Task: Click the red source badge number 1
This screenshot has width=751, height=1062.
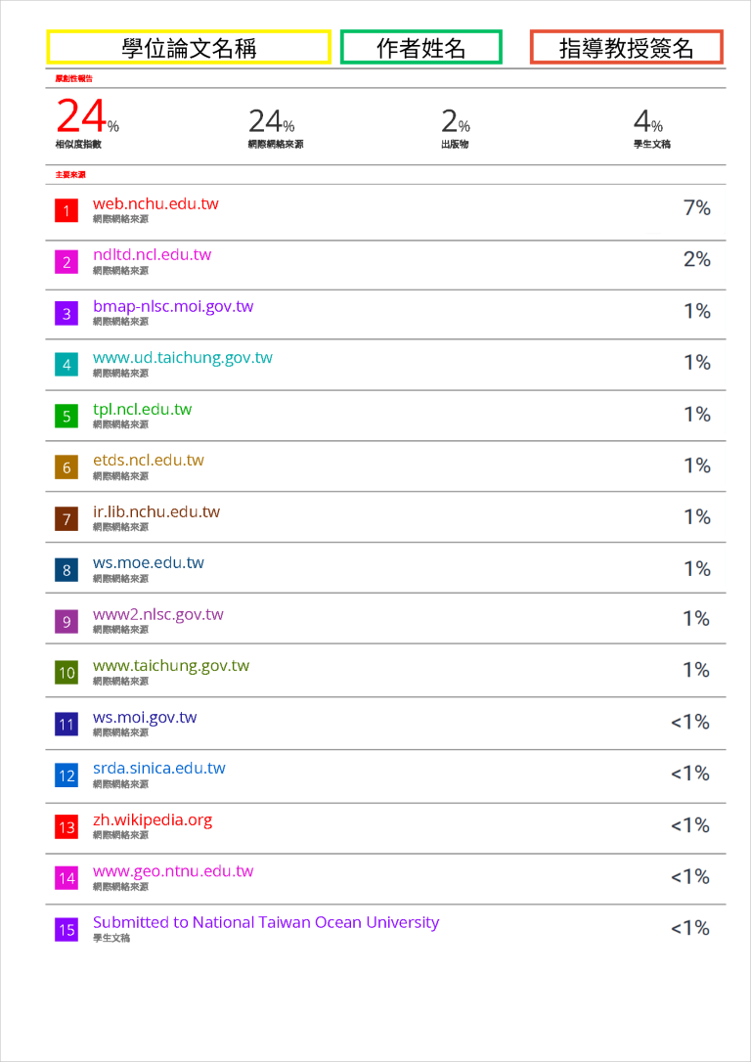Action: (x=66, y=210)
